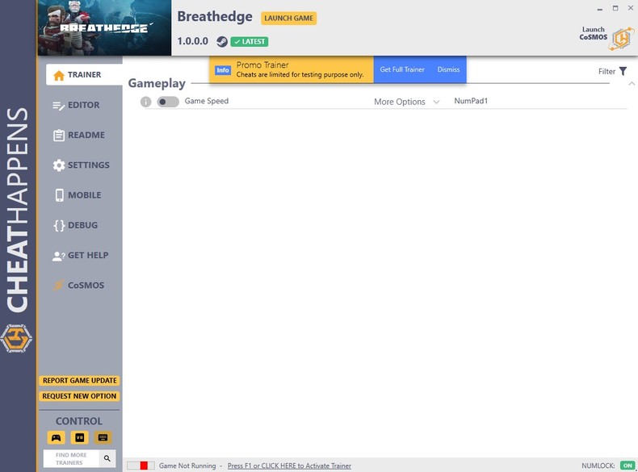Select gamepad control icon
The width and height of the screenshot is (638, 472).
click(x=57, y=437)
